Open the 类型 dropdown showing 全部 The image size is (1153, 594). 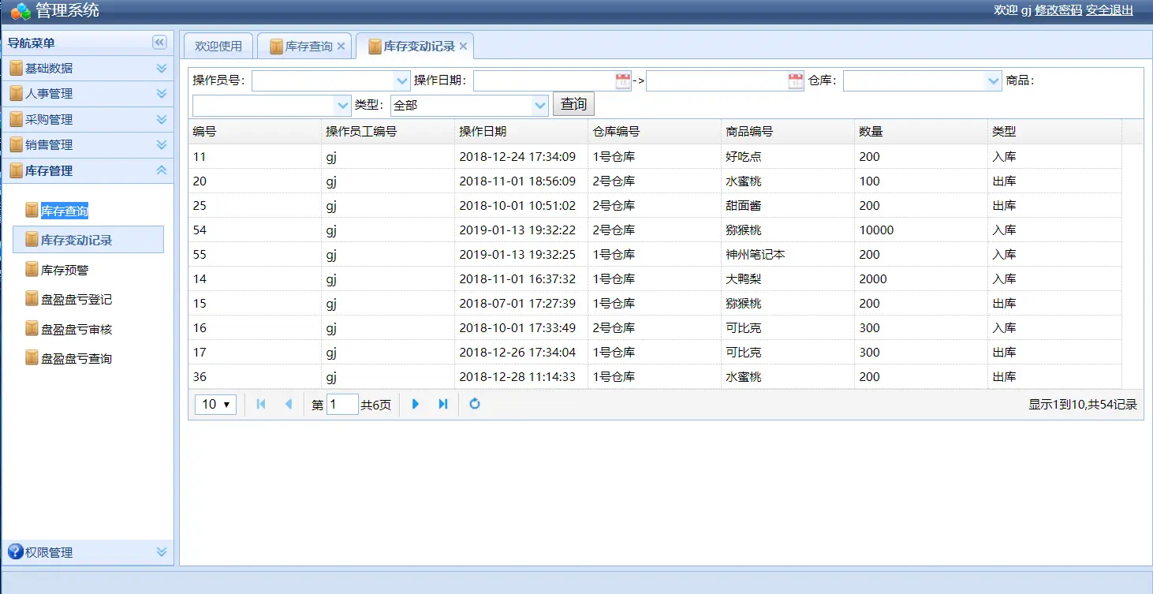pos(540,105)
